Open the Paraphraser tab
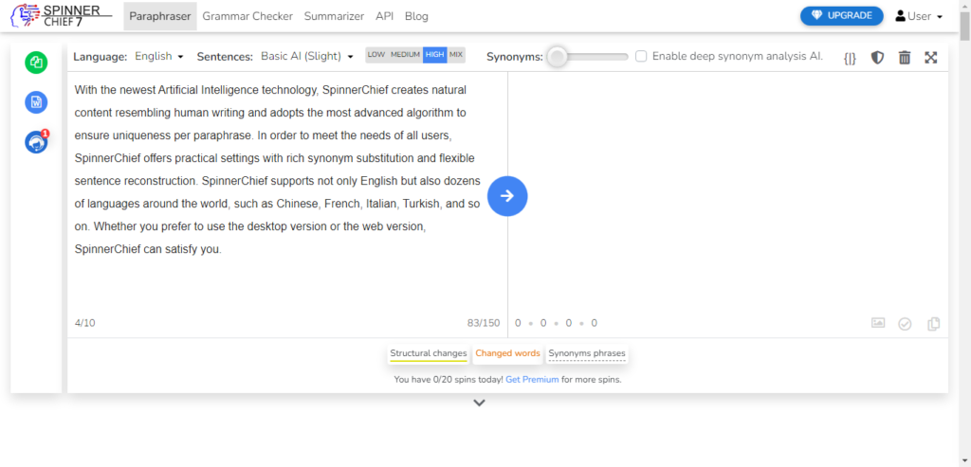Image resolution: width=971 pixels, height=467 pixels. [x=160, y=16]
